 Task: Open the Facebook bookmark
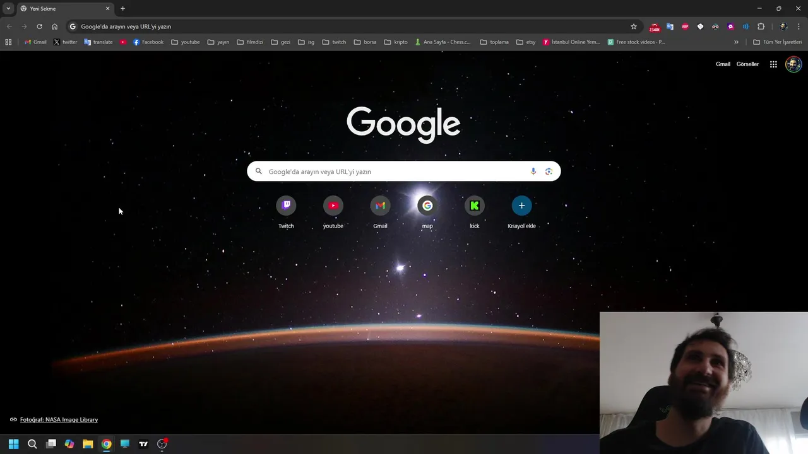[148, 42]
